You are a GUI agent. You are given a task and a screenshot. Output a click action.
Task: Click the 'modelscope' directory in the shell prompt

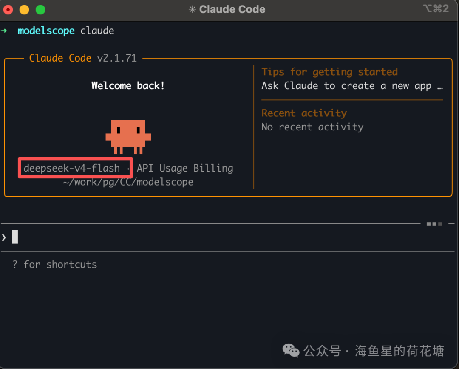[x=46, y=31]
